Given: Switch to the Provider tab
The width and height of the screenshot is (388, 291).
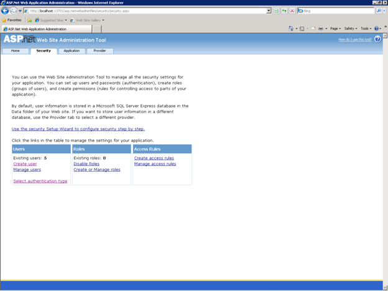Looking at the screenshot, I should click(x=99, y=51).
